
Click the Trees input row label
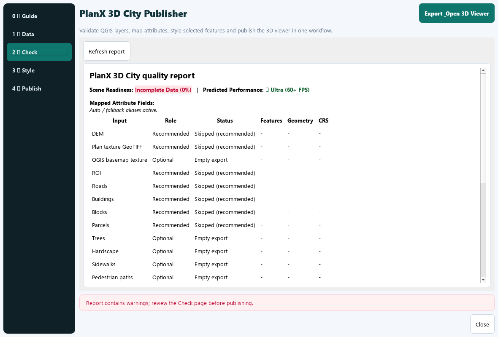tap(98, 238)
